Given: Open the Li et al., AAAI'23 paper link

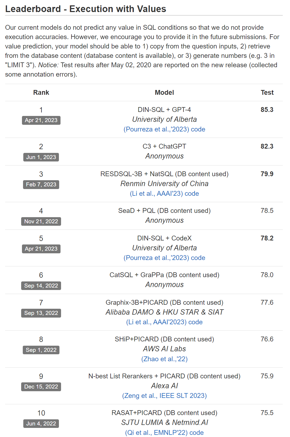Looking at the screenshot, I should click(x=156, y=194).
